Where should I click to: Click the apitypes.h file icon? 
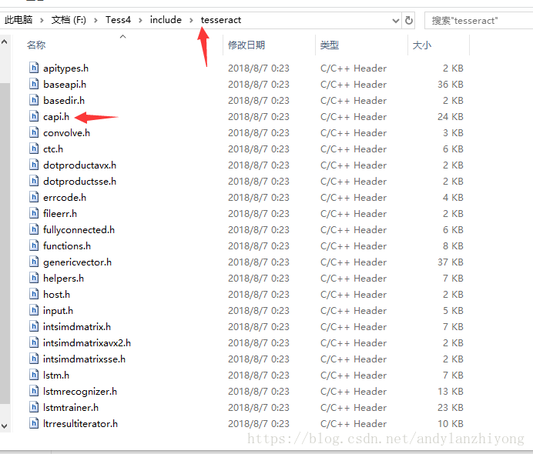click(34, 68)
